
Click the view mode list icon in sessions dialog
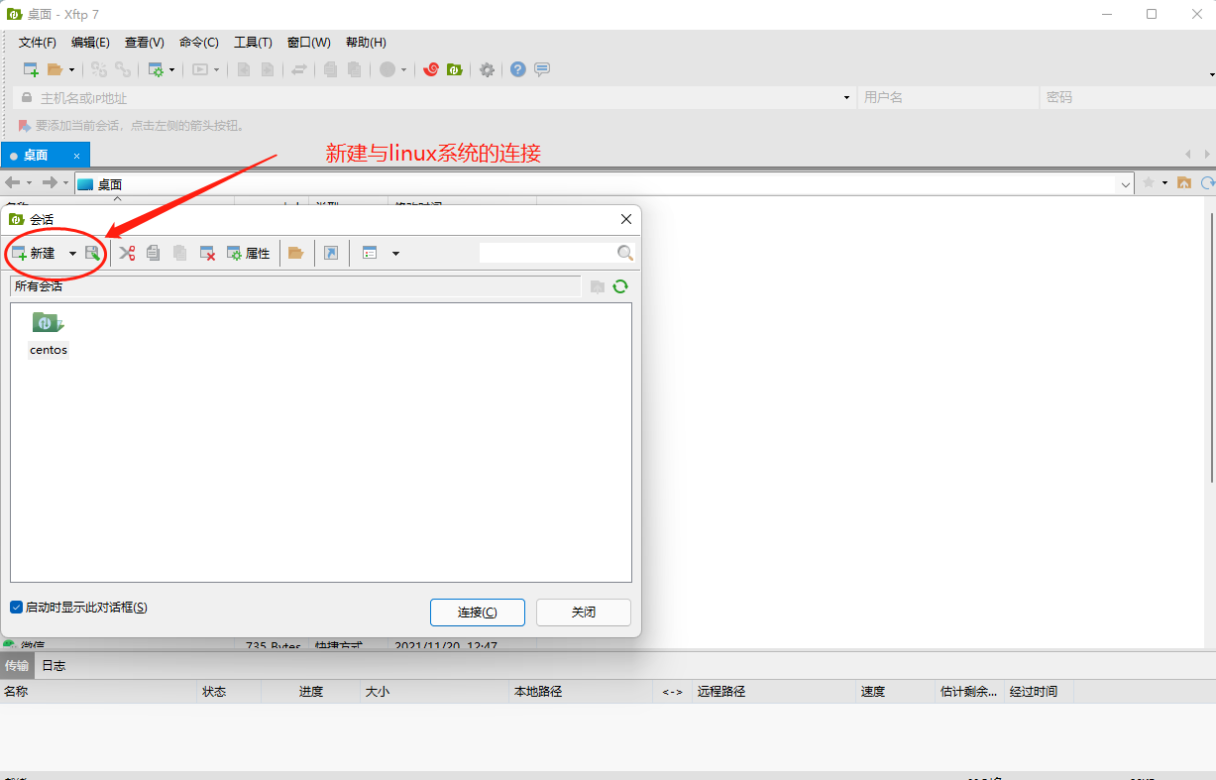[370, 254]
